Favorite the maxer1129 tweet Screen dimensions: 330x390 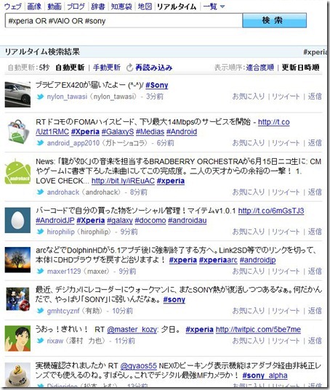(x=248, y=272)
